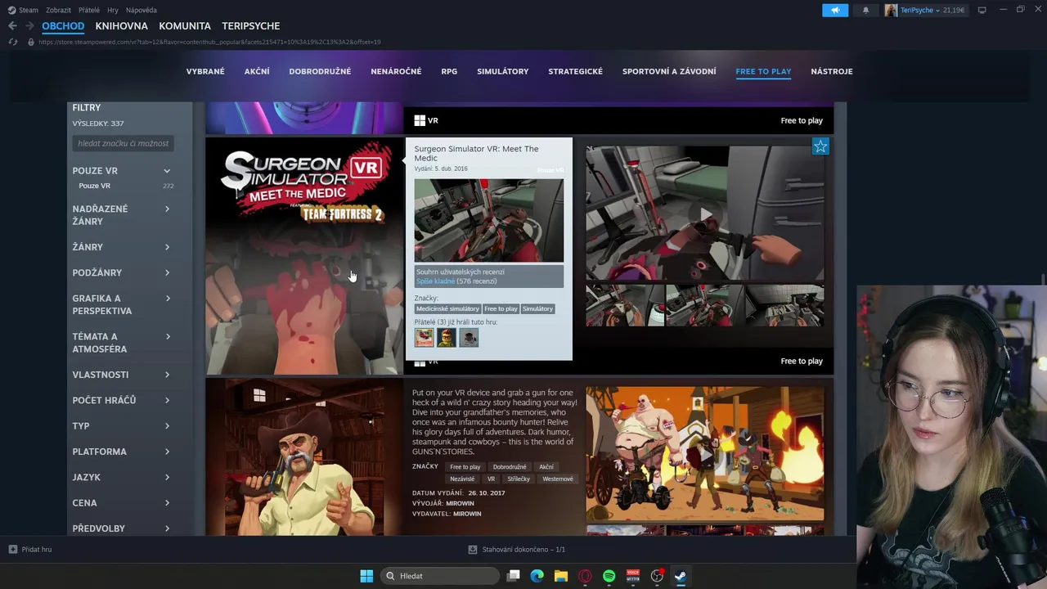Switch to SPORTOVNÍ A ZÁVODNÍ tab
This screenshot has width=1047, height=589.
pyautogui.click(x=669, y=71)
